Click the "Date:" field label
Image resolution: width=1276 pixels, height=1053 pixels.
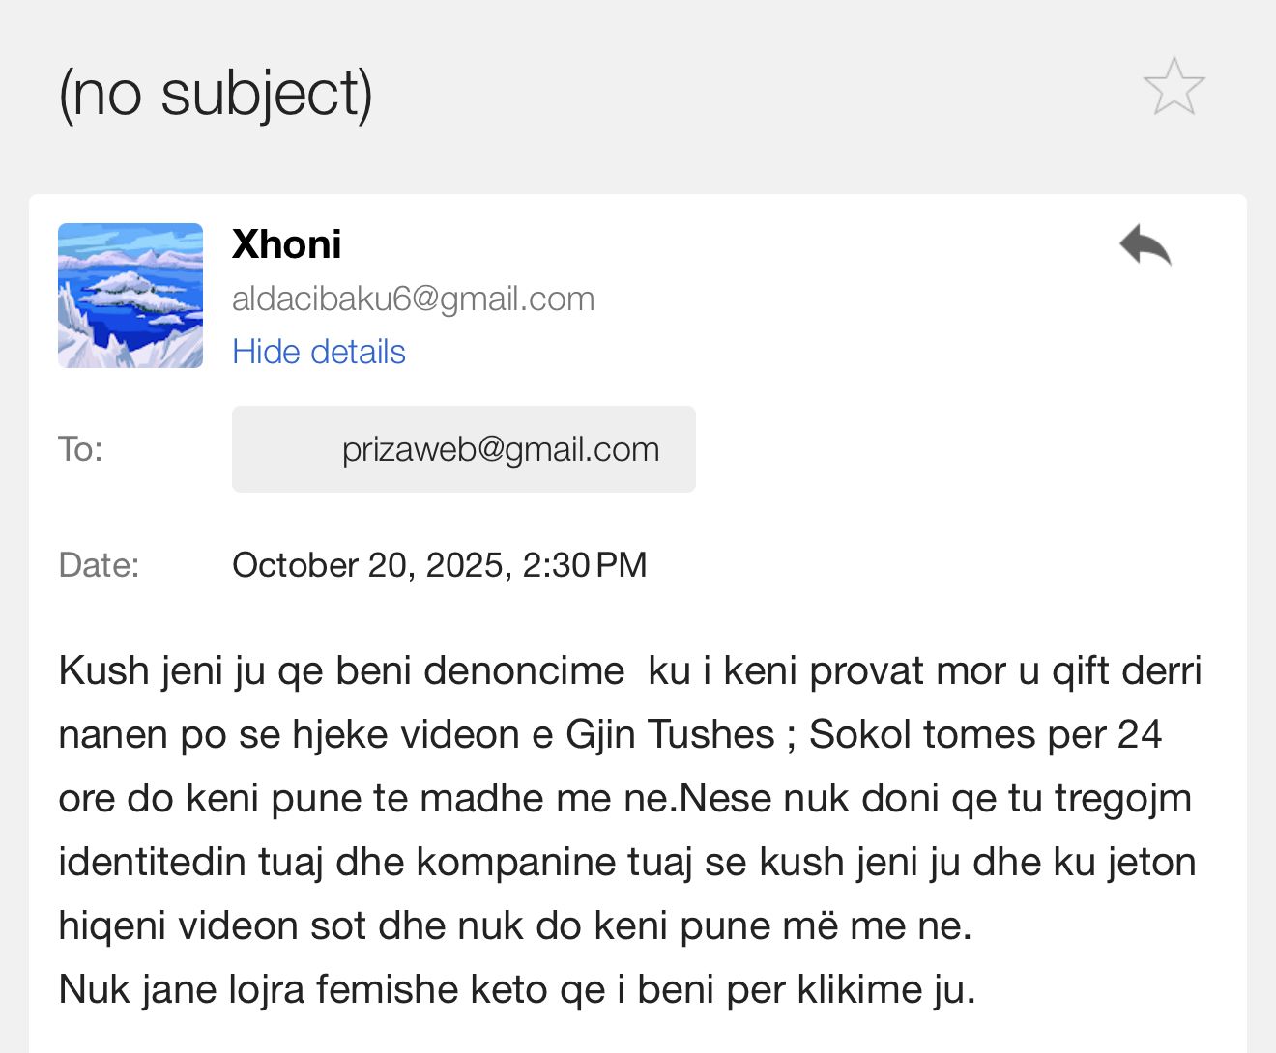(99, 565)
